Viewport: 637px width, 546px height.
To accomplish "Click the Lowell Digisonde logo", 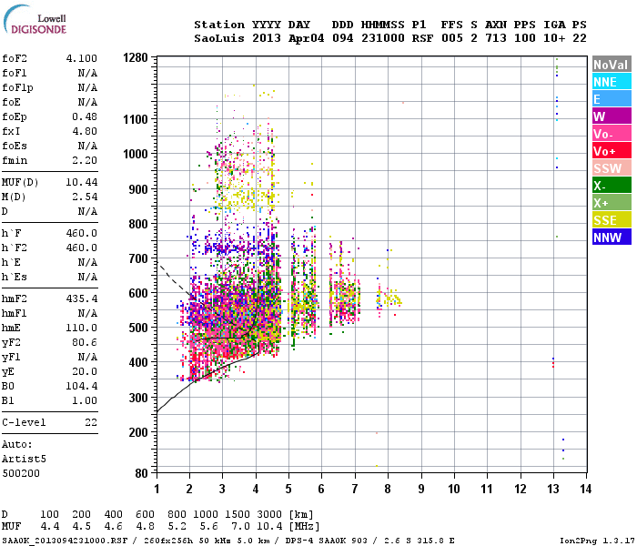I will pyautogui.click(x=35, y=20).
